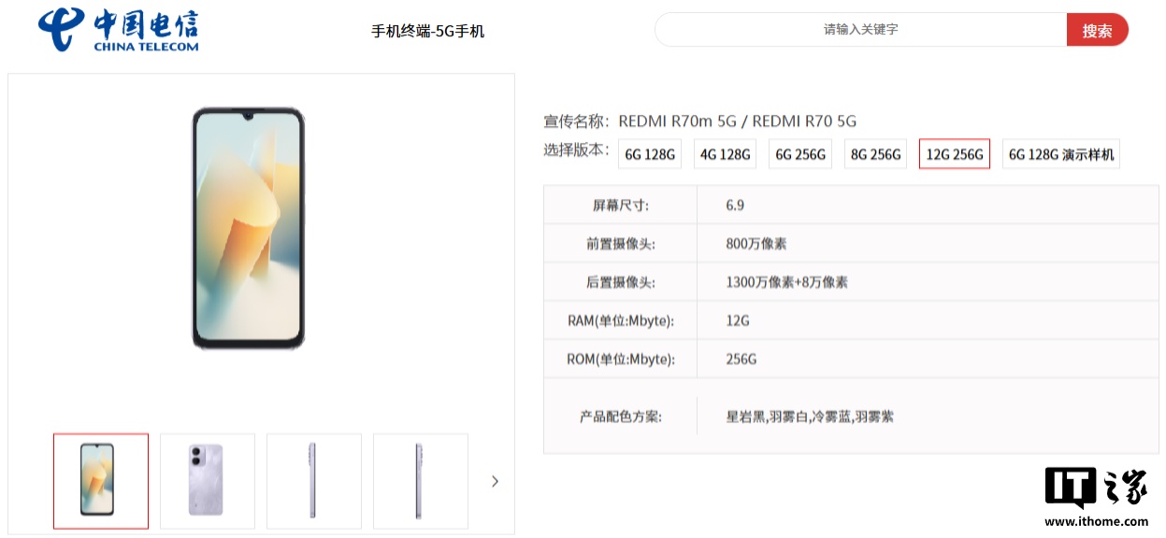Screen dimensions: 1166x538
Task: Focus the 请输入关键字 search field
Action: (860, 30)
